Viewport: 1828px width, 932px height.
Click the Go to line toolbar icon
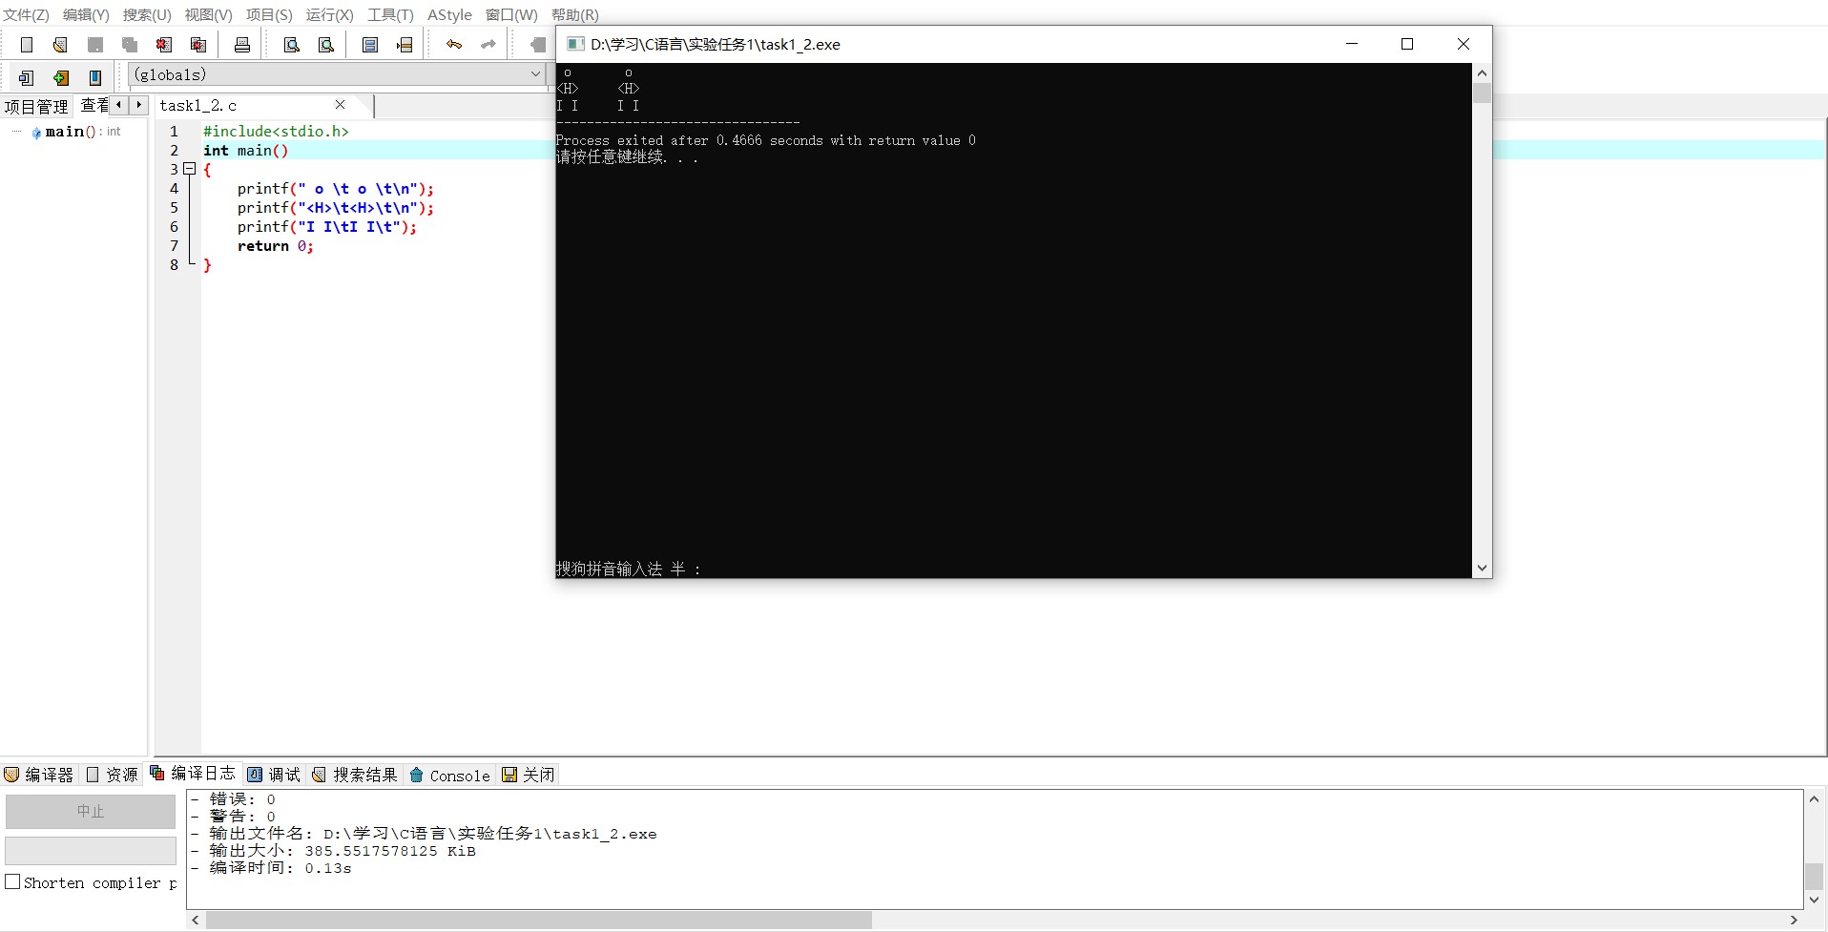point(405,44)
